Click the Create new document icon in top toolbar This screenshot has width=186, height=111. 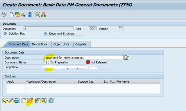click(12, 15)
